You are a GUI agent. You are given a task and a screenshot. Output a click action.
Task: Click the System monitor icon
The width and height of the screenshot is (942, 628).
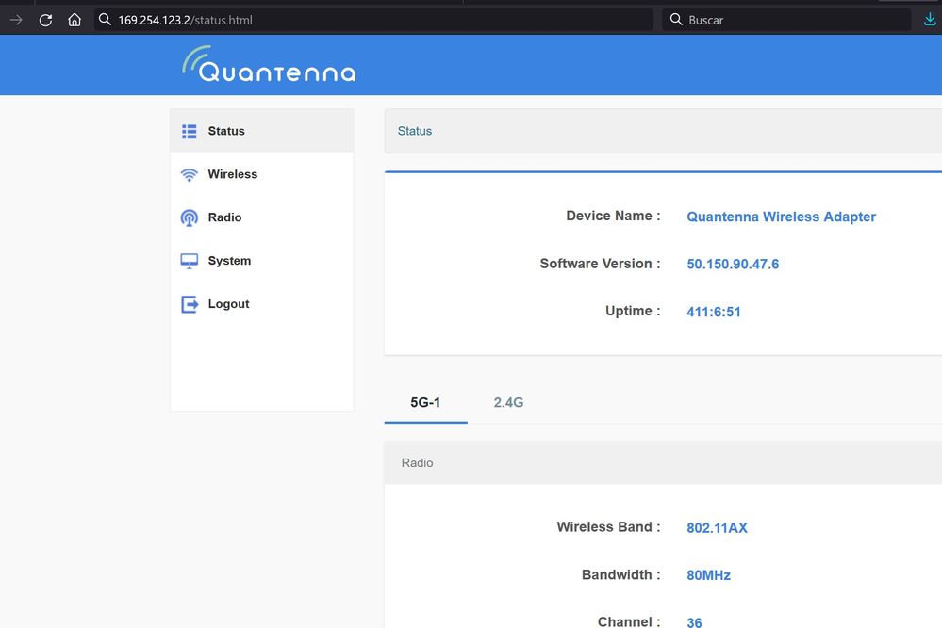coord(190,261)
